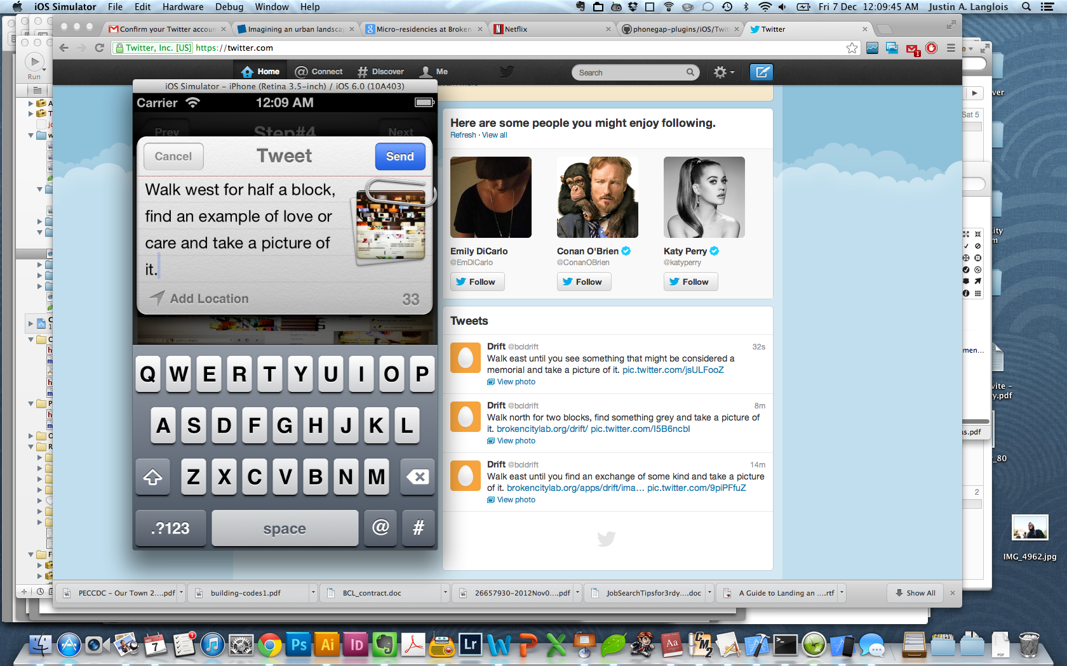Reload the page in Chrome
This screenshot has width=1067, height=666.
click(x=100, y=48)
